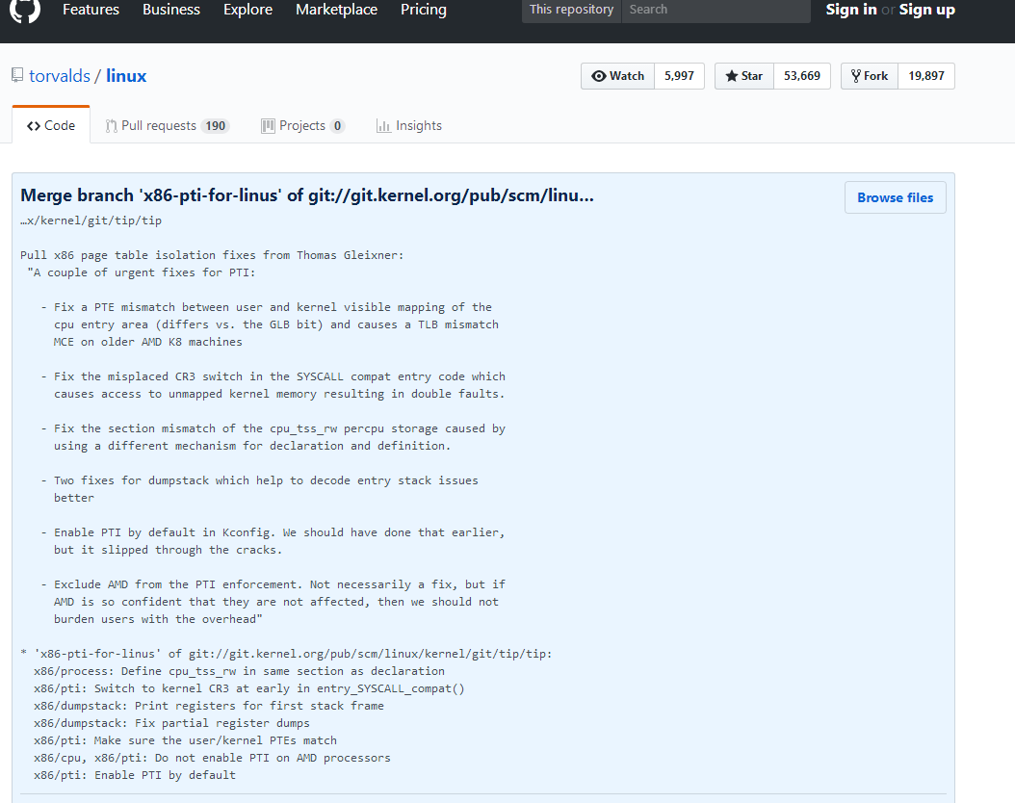The height and width of the screenshot is (803, 1015).
Task: Click the Sign in link
Action: coord(850,10)
